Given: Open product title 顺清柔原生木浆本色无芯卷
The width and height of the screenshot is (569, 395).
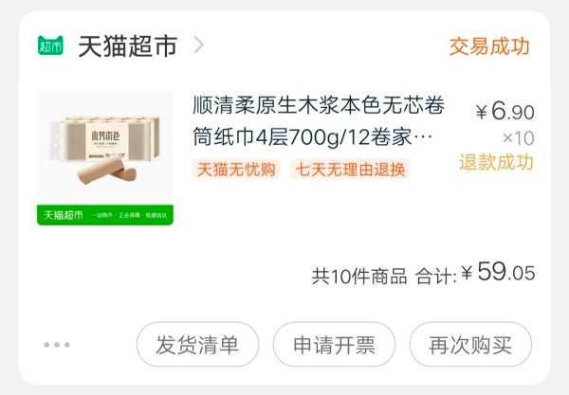Looking at the screenshot, I should (319, 105).
